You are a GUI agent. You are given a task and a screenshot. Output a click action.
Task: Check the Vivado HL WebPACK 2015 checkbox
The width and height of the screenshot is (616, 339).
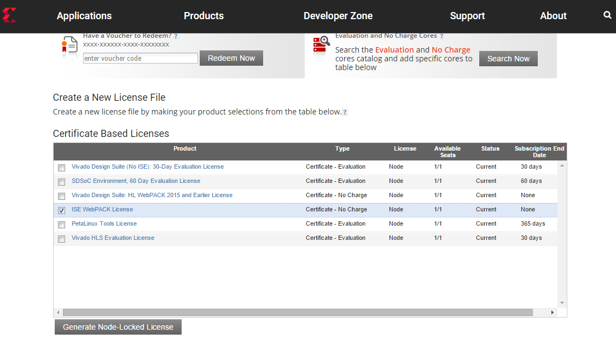62,196
